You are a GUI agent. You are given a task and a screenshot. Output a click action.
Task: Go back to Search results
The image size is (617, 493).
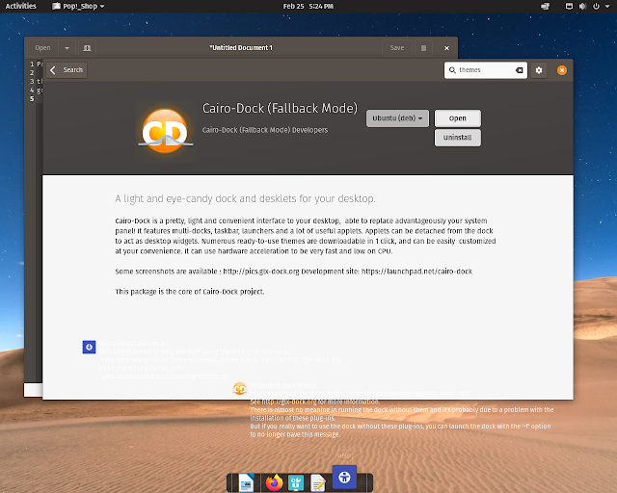(x=67, y=70)
